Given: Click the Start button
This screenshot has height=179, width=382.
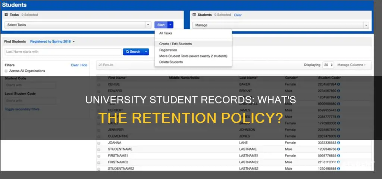Looking at the screenshot, I should 161,25.
